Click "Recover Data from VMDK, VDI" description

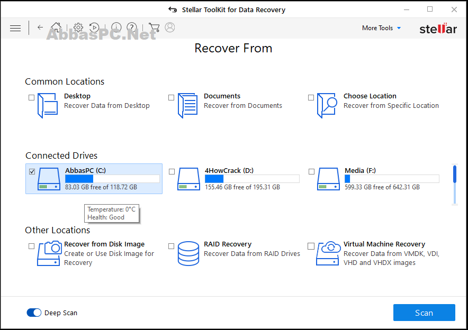391,258
